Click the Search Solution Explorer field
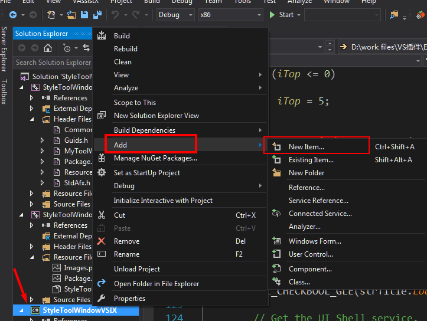The height and width of the screenshot is (321, 427). coord(53,63)
